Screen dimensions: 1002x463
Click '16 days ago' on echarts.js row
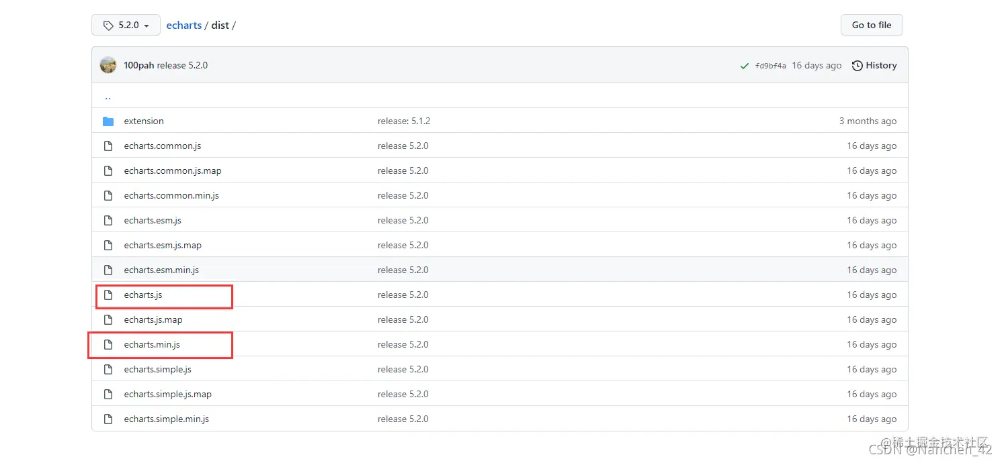tap(872, 295)
